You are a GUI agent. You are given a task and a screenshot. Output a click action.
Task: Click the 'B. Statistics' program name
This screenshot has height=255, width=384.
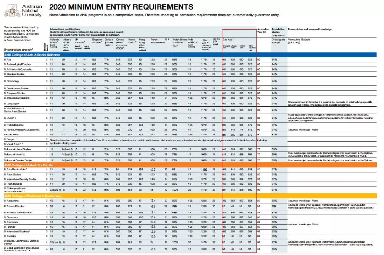click(10, 236)
